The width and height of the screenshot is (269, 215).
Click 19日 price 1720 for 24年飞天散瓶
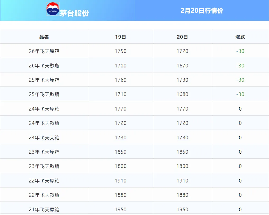(121, 123)
